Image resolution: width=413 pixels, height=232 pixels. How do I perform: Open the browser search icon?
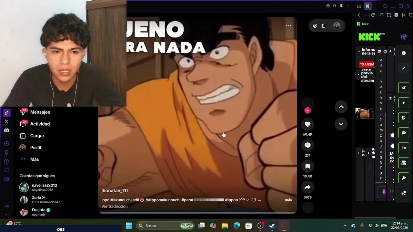point(385,6)
